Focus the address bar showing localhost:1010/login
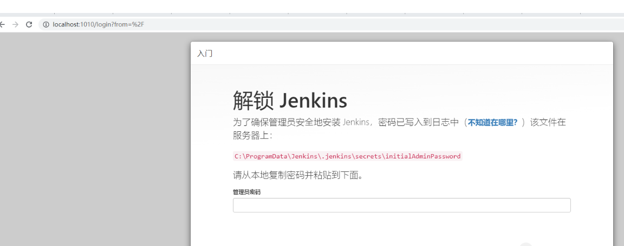Screen dimensions: 624x246 (x=331, y=25)
